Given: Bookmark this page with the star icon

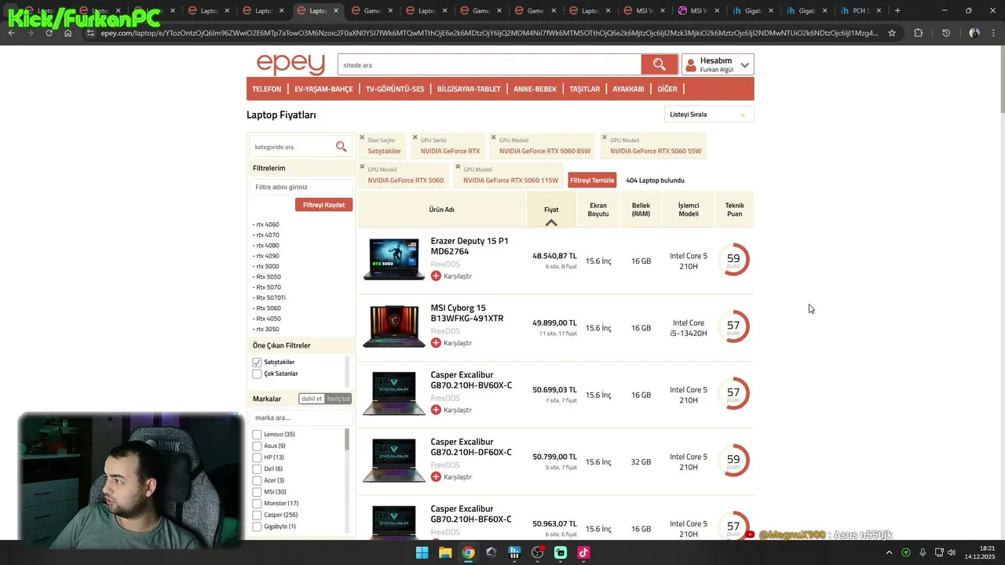Looking at the screenshot, I should [x=892, y=33].
